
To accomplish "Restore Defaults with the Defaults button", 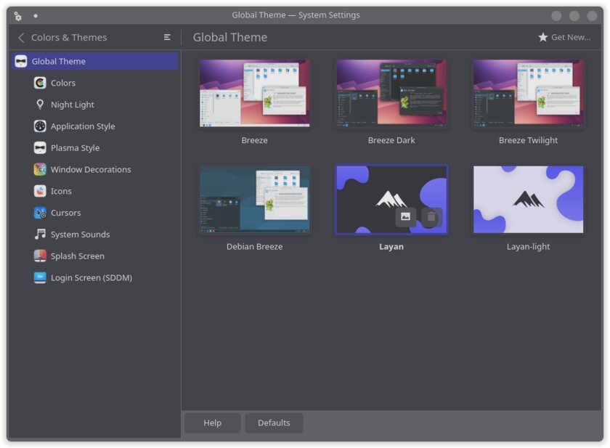I will [x=274, y=423].
